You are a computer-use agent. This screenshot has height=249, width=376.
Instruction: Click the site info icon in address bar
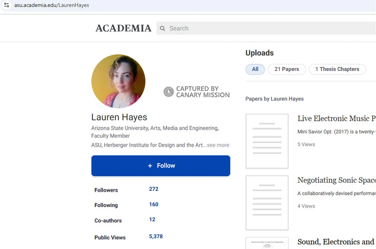click(7, 5)
